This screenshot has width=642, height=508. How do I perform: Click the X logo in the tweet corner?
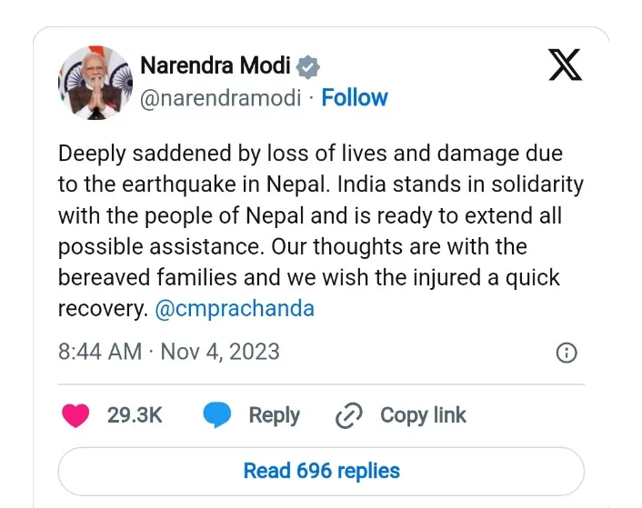[566, 66]
